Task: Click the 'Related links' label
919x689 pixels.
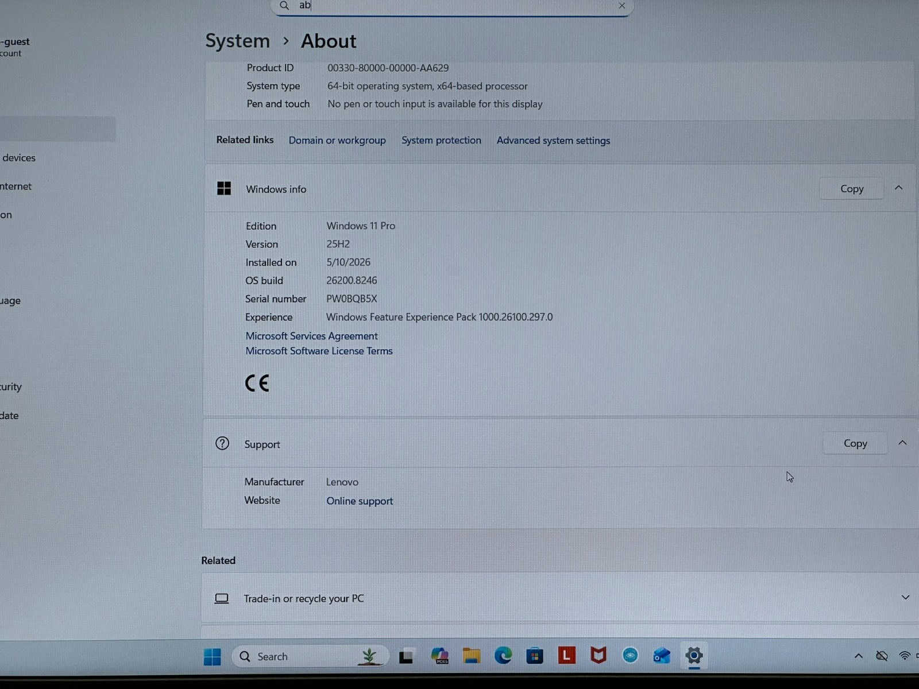Action: coord(245,140)
